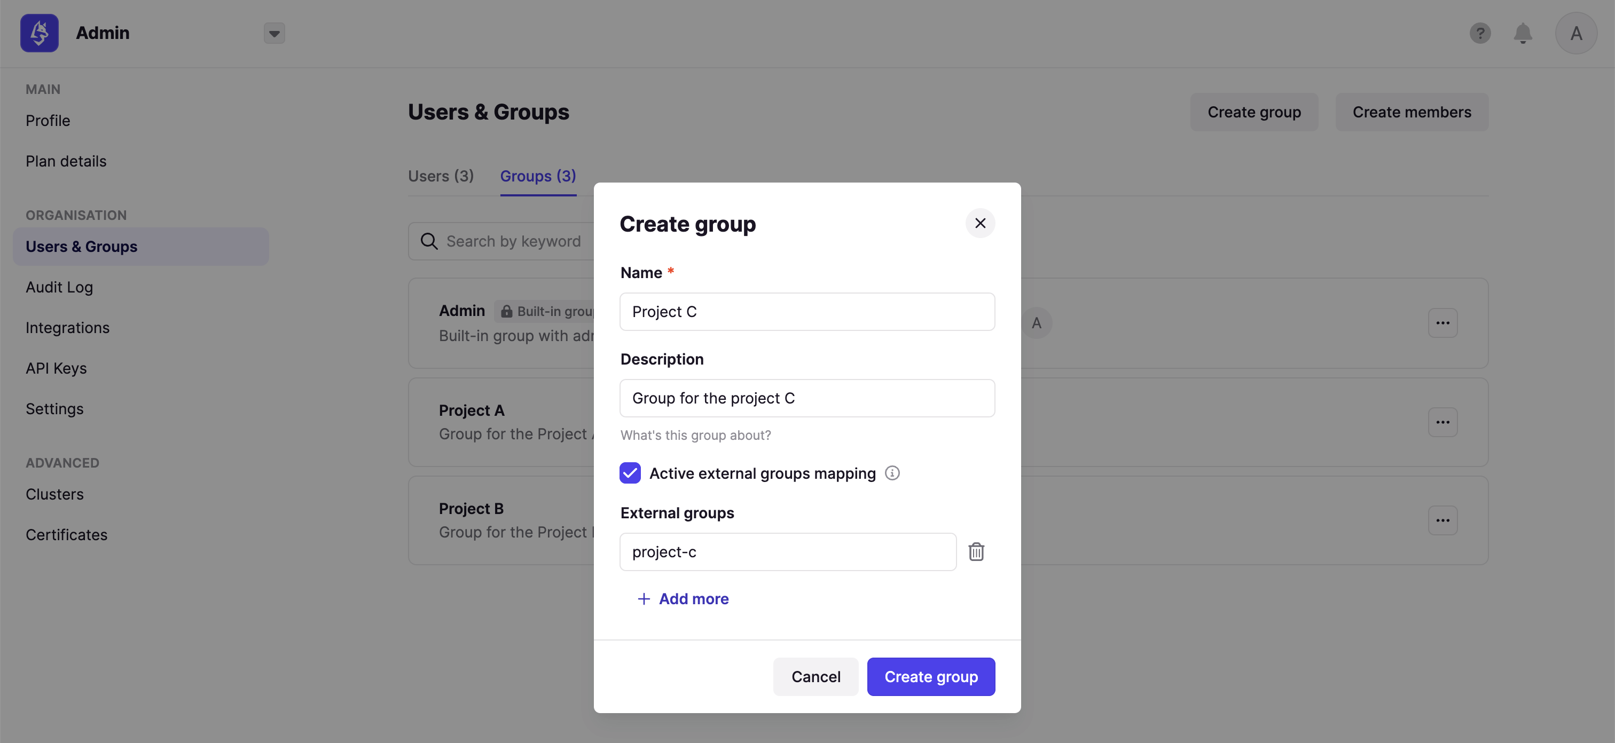Open Audit Log in sidebar
Image resolution: width=1615 pixels, height=743 pixels.
point(59,287)
